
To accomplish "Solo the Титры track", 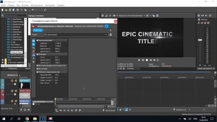I will 16,91.
